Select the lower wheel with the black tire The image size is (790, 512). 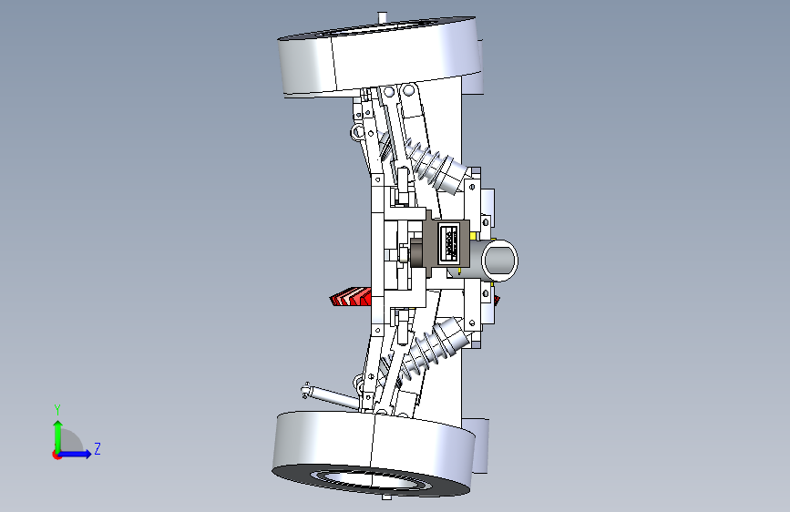tap(374, 454)
